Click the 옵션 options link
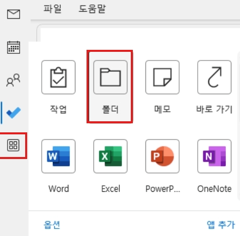 click(52, 225)
